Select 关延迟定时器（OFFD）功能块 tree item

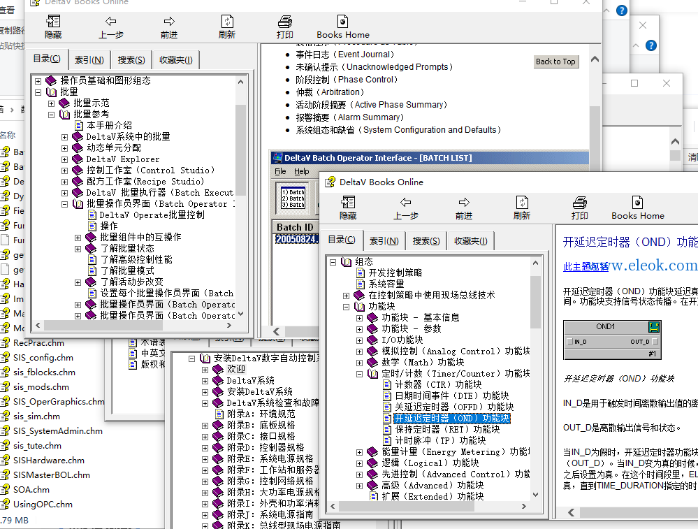click(x=454, y=407)
